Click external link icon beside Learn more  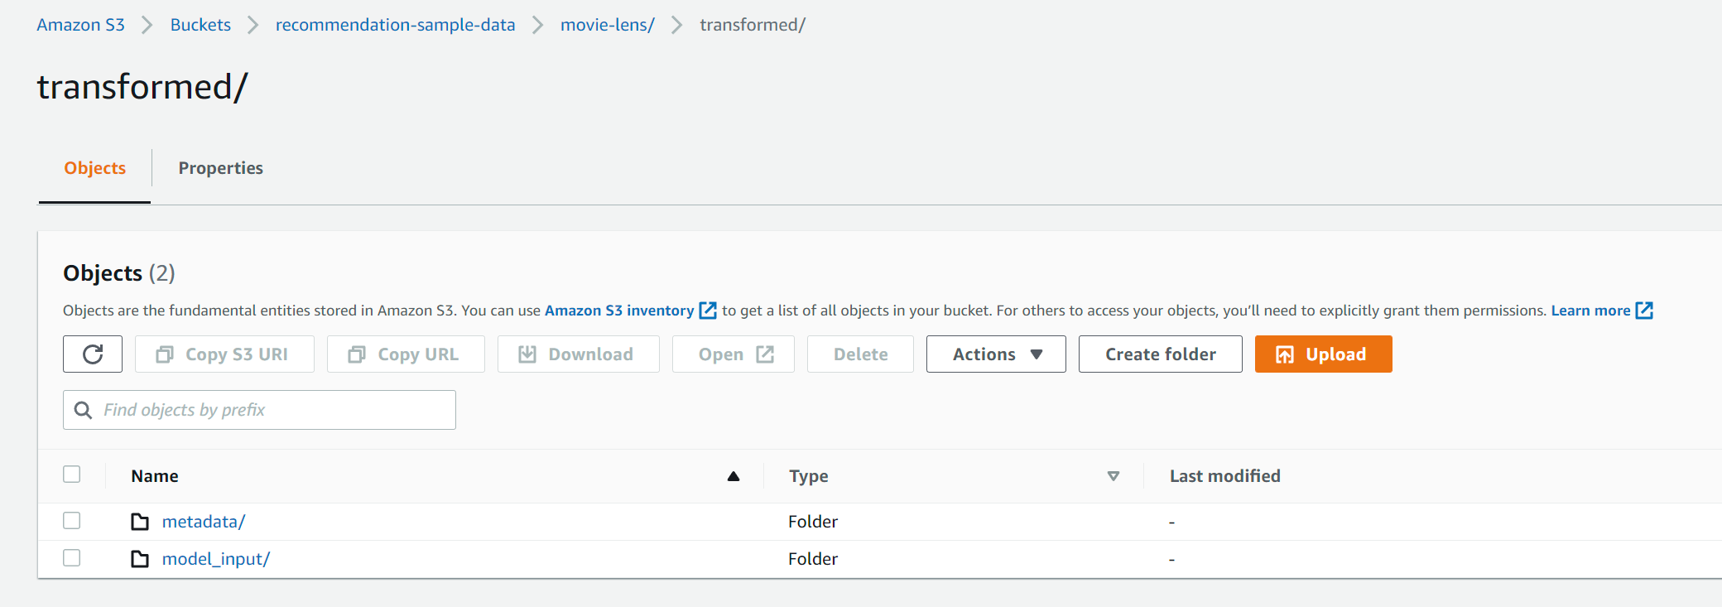pyautogui.click(x=1644, y=311)
